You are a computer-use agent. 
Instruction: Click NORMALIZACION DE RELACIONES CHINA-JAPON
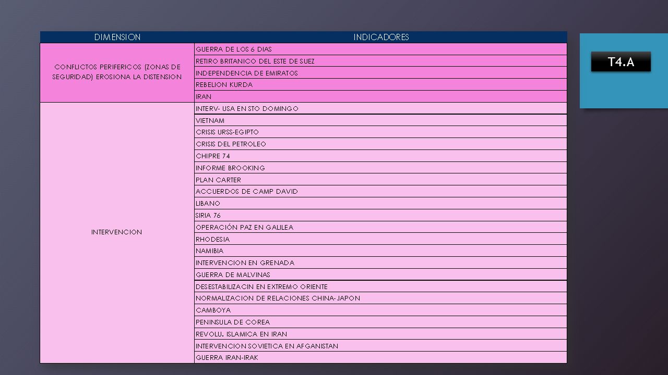click(x=380, y=298)
